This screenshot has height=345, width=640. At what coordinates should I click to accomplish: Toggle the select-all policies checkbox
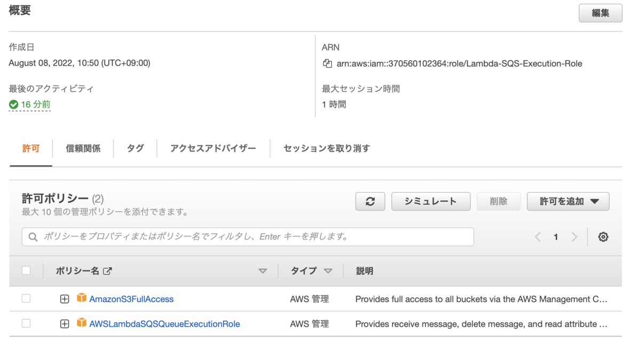coord(26,271)
